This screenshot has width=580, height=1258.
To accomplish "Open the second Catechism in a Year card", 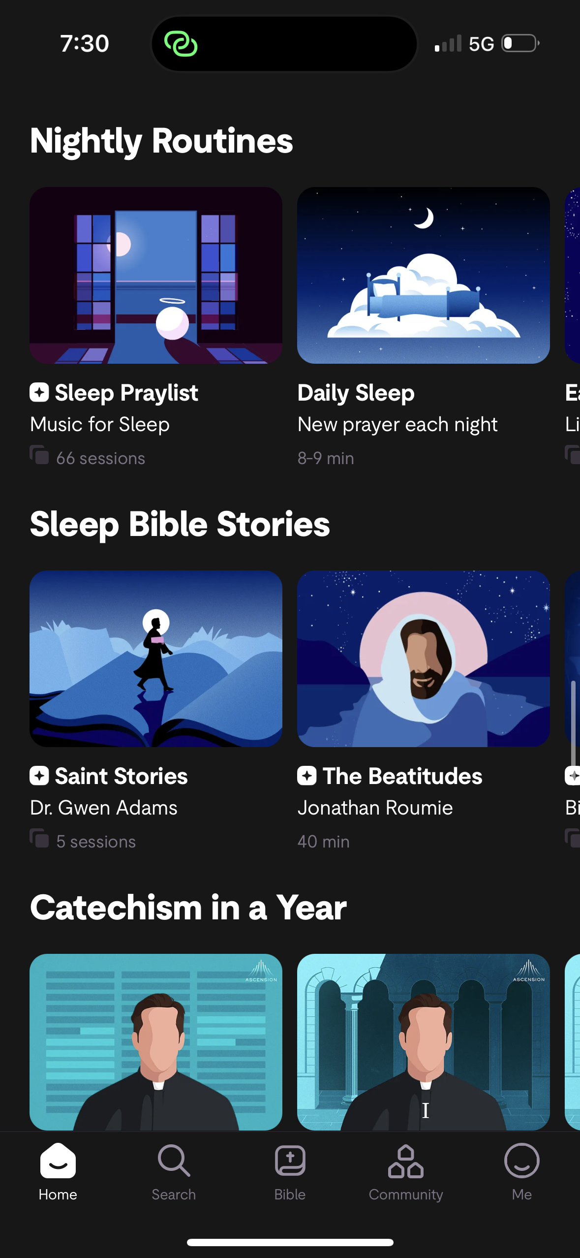I will [x=423, y=1041].
